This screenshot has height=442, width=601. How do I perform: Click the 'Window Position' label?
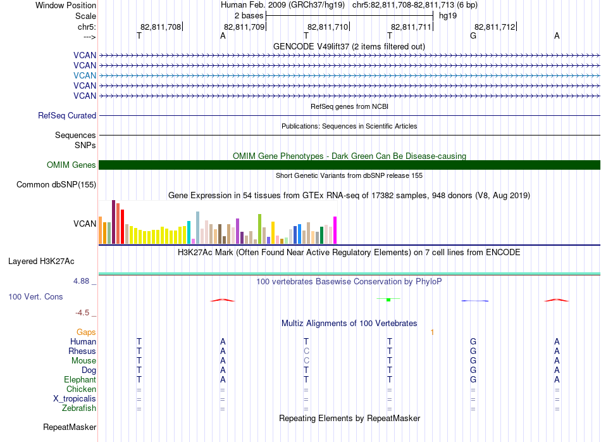(66, 5)
